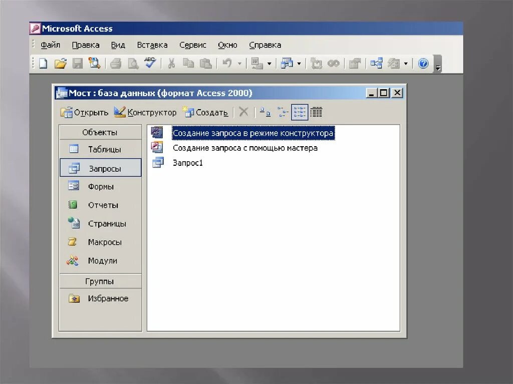Viewport: 513px width, 384px height.
Task: Click the Конструктор button
Action: tap(145, 112)
